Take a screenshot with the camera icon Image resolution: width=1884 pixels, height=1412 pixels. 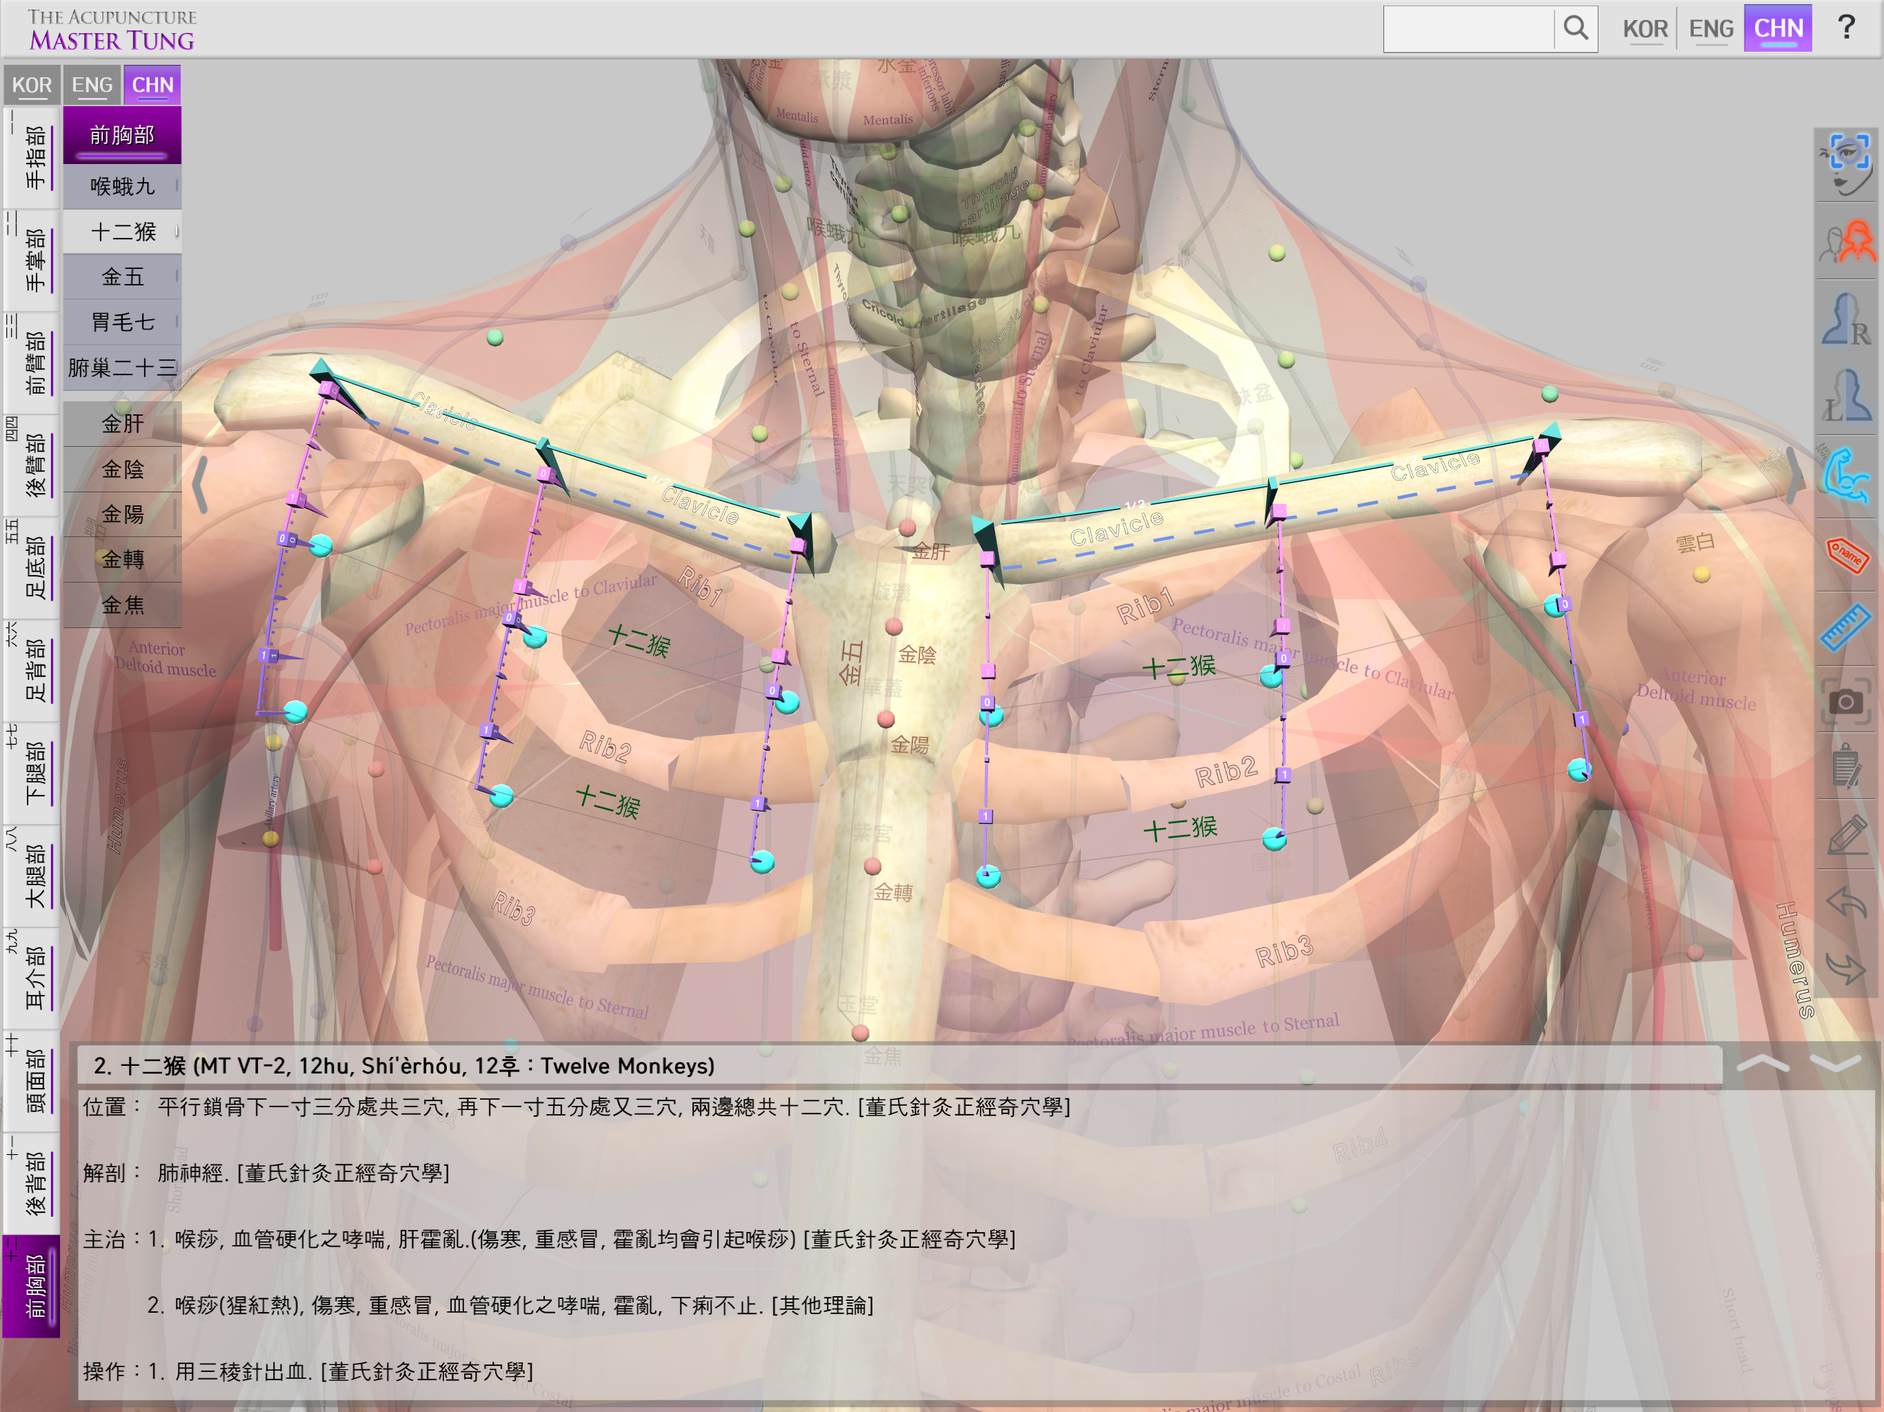1845,702
